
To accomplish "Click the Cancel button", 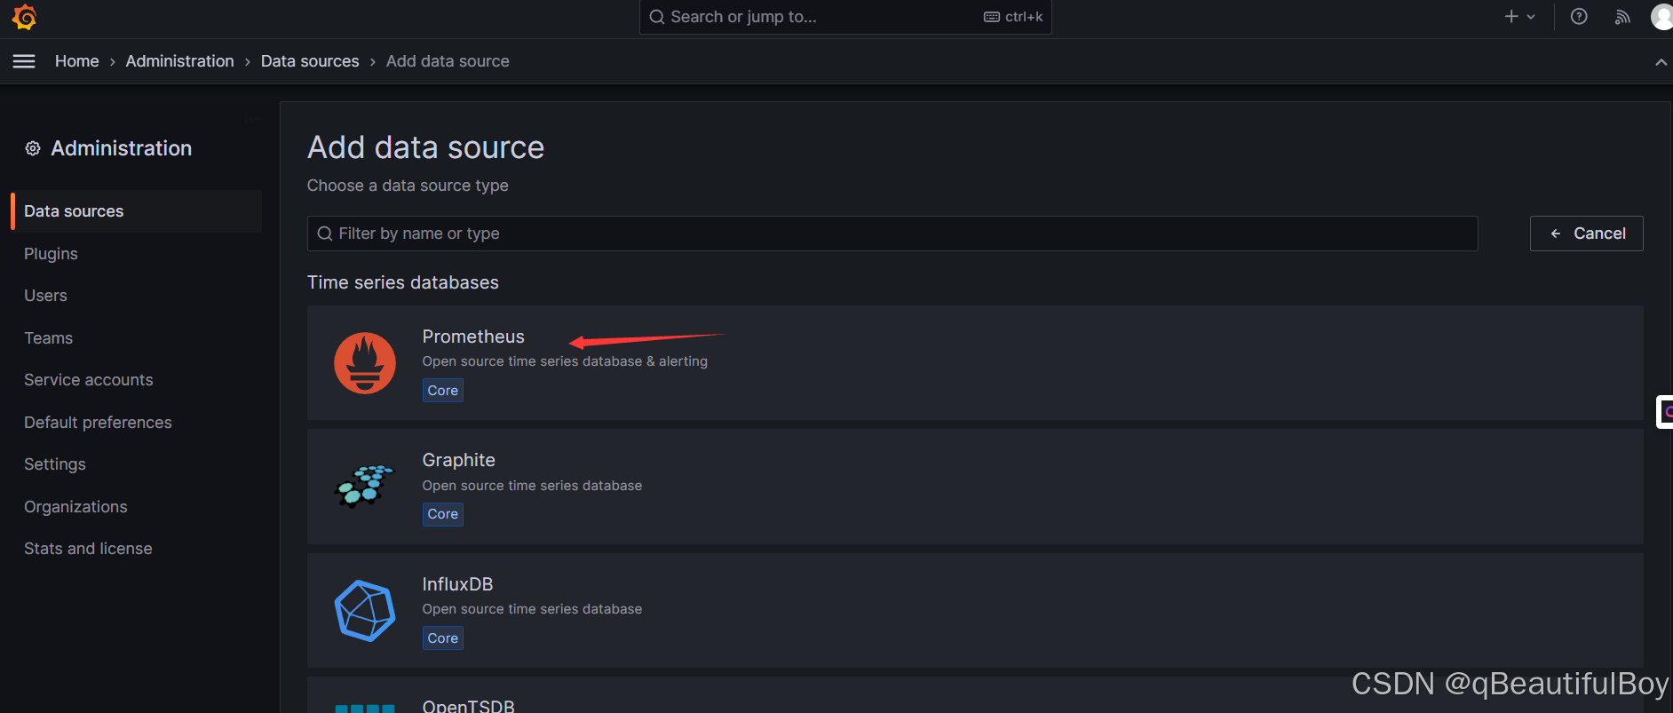I will [1586, 234].
